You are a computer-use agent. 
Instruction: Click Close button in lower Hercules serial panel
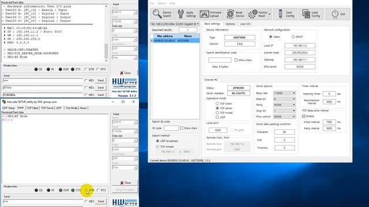click(x=125, y=183)
